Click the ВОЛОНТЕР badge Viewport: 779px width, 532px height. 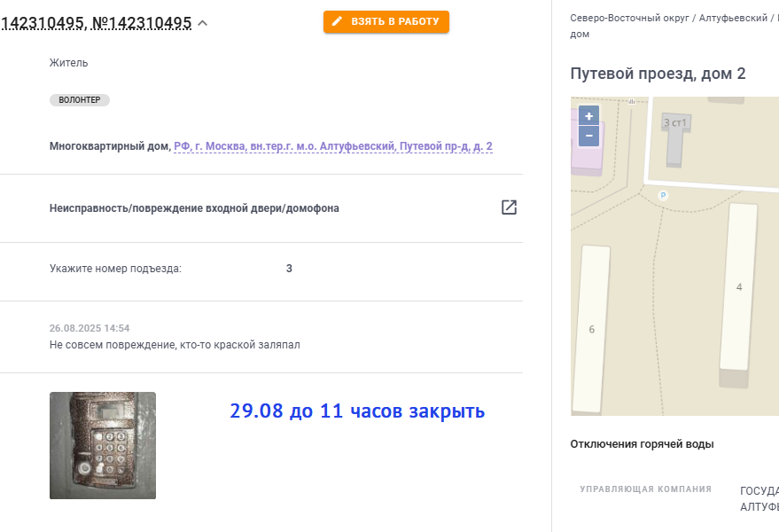pyautogui.click(x=80, y=100)
